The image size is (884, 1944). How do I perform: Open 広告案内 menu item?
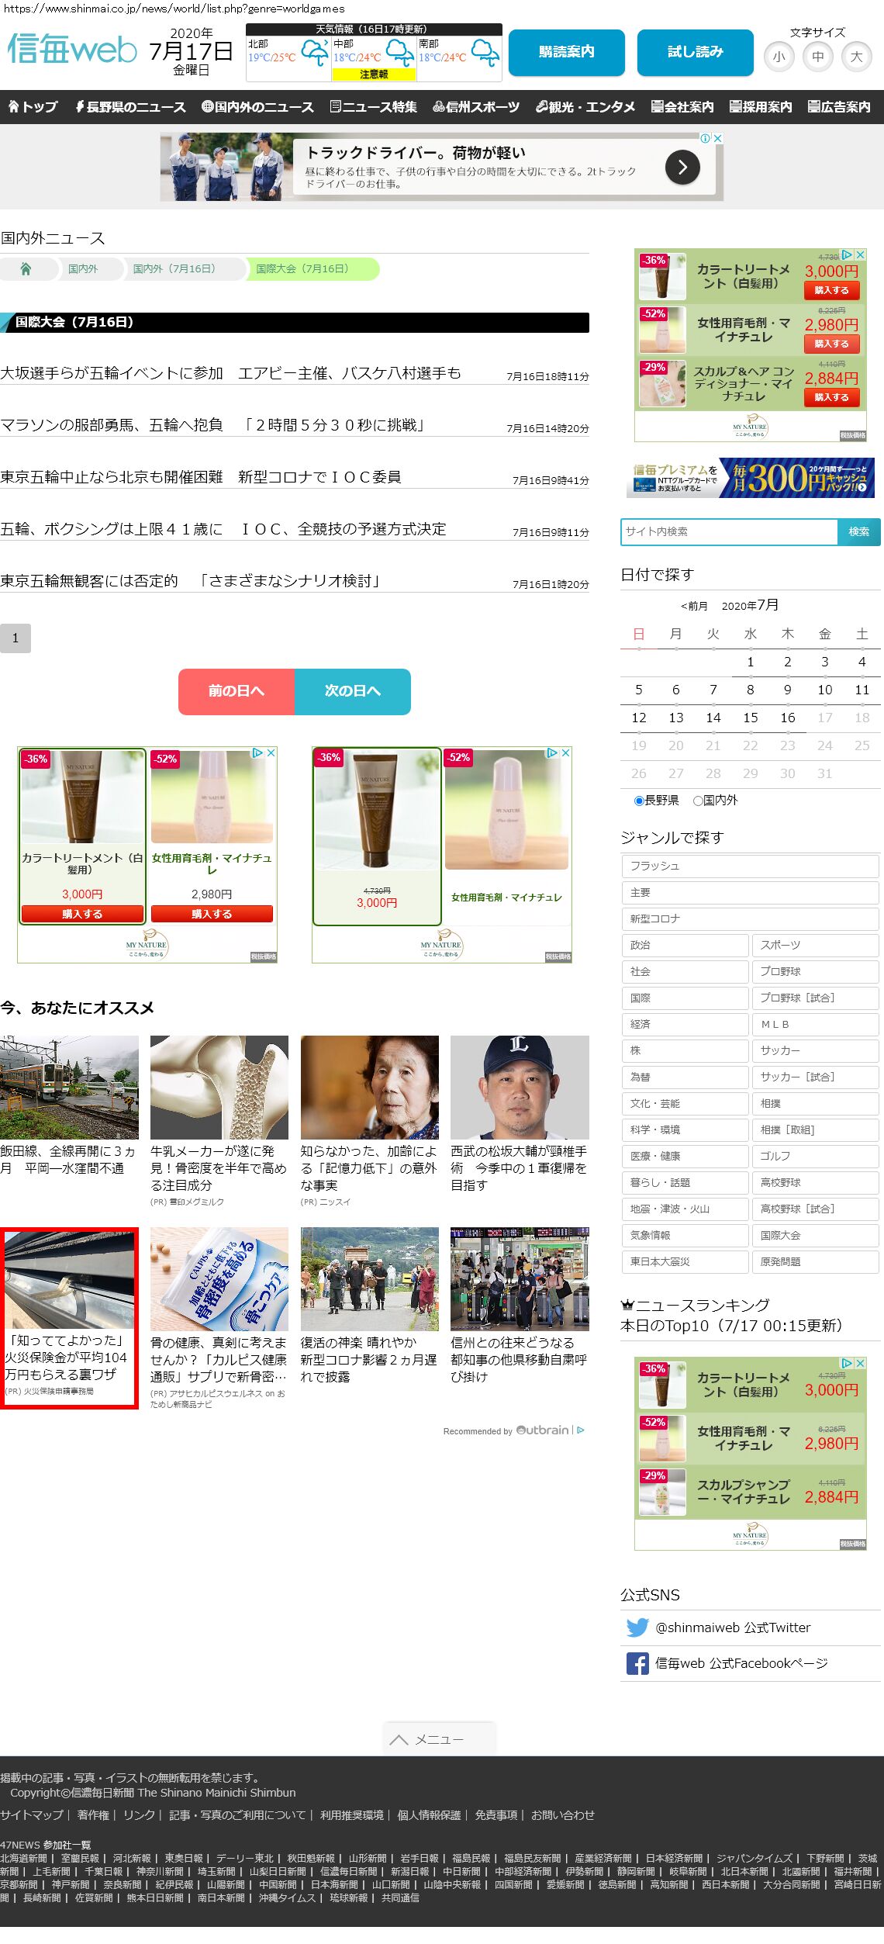pos(839,107)
